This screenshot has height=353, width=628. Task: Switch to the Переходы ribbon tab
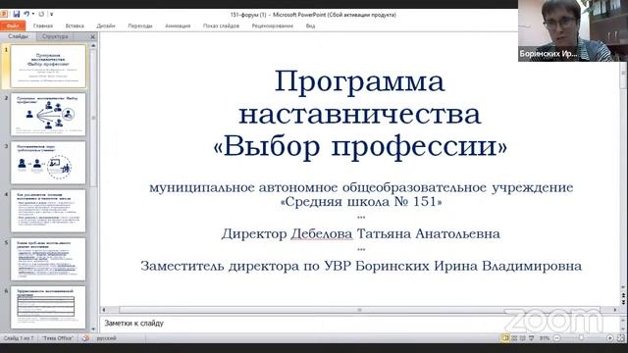pos(140,25)
